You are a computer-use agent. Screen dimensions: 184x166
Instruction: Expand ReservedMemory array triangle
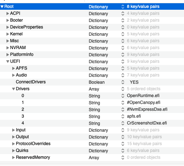13,157
